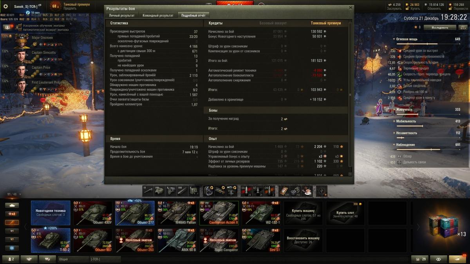Collapse the Наблюдение parameters section
Screen dimensions: 470x264
click(394, 145)
